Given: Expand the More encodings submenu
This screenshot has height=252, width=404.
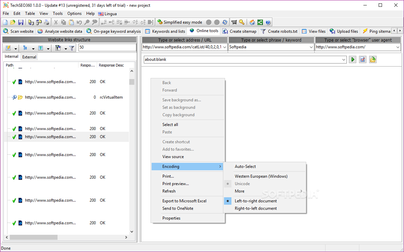Looking at the screenshot, I should (265, 191).
